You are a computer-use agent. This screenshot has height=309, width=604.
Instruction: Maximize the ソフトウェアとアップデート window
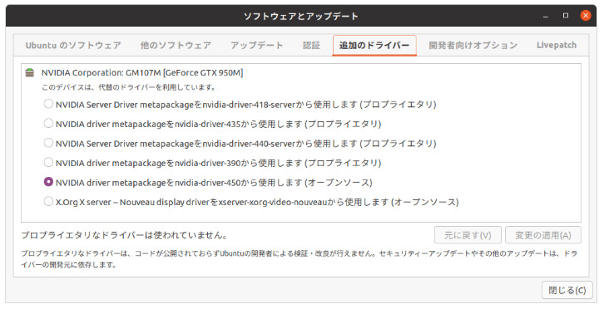(566, 16)
